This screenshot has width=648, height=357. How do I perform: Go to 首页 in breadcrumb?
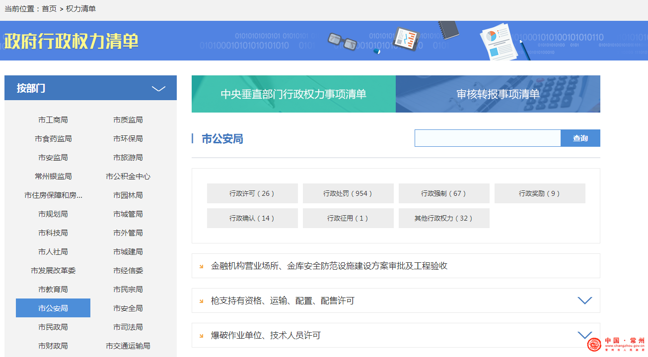[x=49, y=9]
